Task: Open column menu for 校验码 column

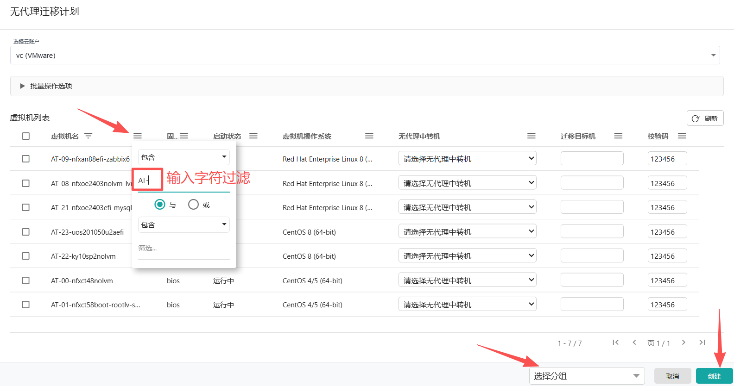Action: pyautogui.click(x=682, y=136)
